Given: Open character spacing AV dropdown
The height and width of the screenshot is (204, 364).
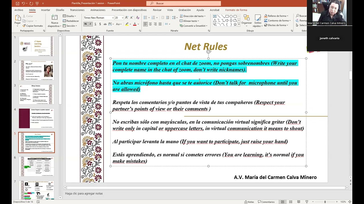Looking at the screenshot, I should (x=112, y=24).
